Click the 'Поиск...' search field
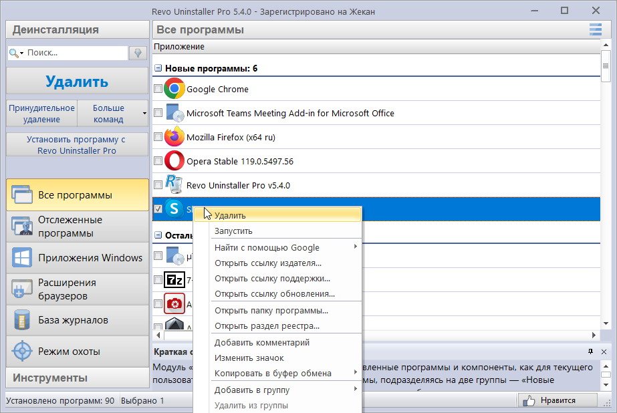Image resolution: width=617 pixels, height=413 pixels. tap(77, 53)
